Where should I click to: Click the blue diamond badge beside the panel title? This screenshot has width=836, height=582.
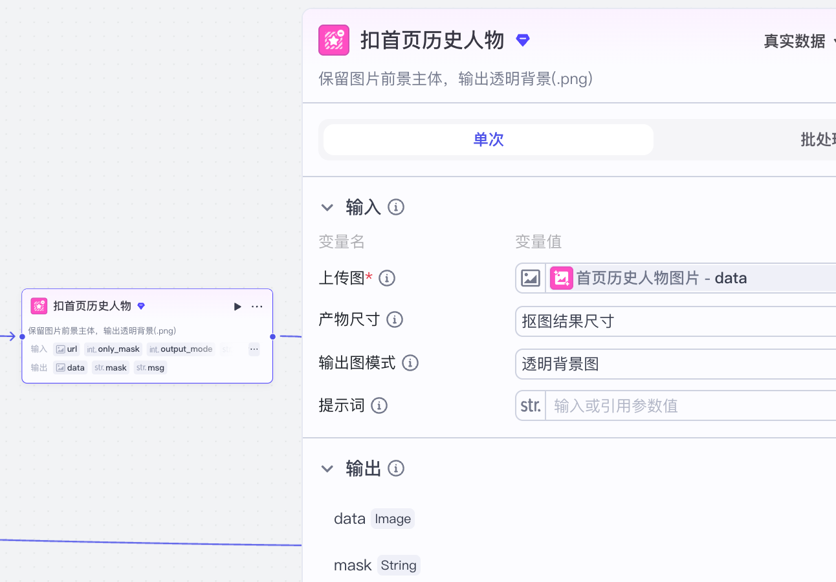pos(523,40)
